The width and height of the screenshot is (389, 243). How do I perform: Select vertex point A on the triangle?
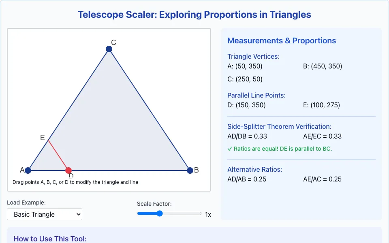click(x=28, y=171)
